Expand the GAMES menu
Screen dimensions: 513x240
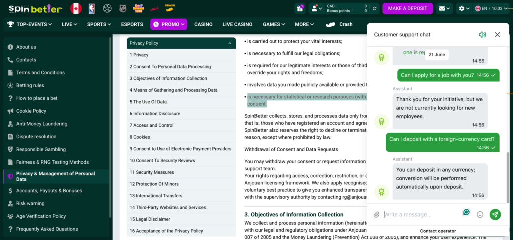pos(274,24)
